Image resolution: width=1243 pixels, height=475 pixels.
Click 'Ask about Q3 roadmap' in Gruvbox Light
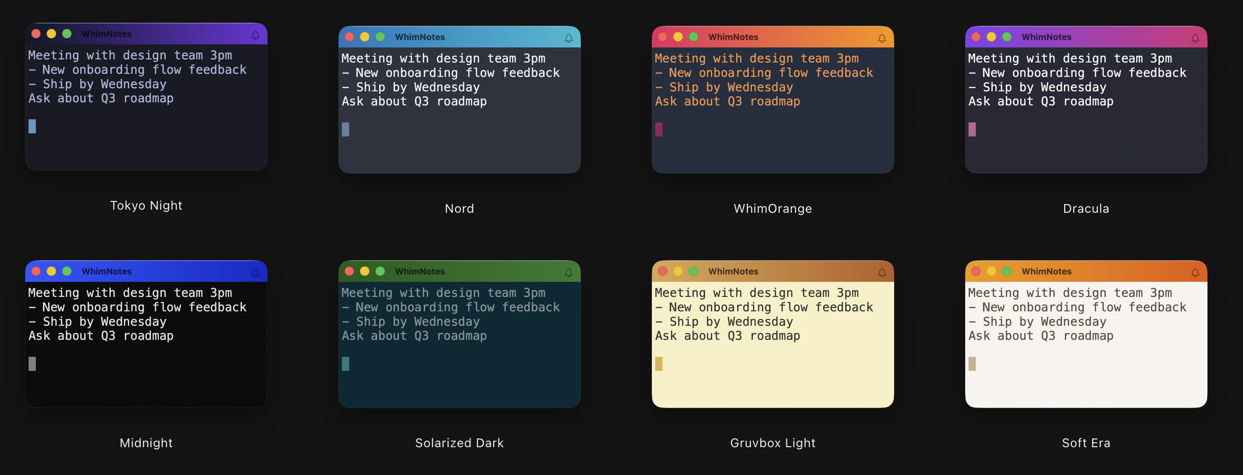pyautogui.click(x=728, y=336)
